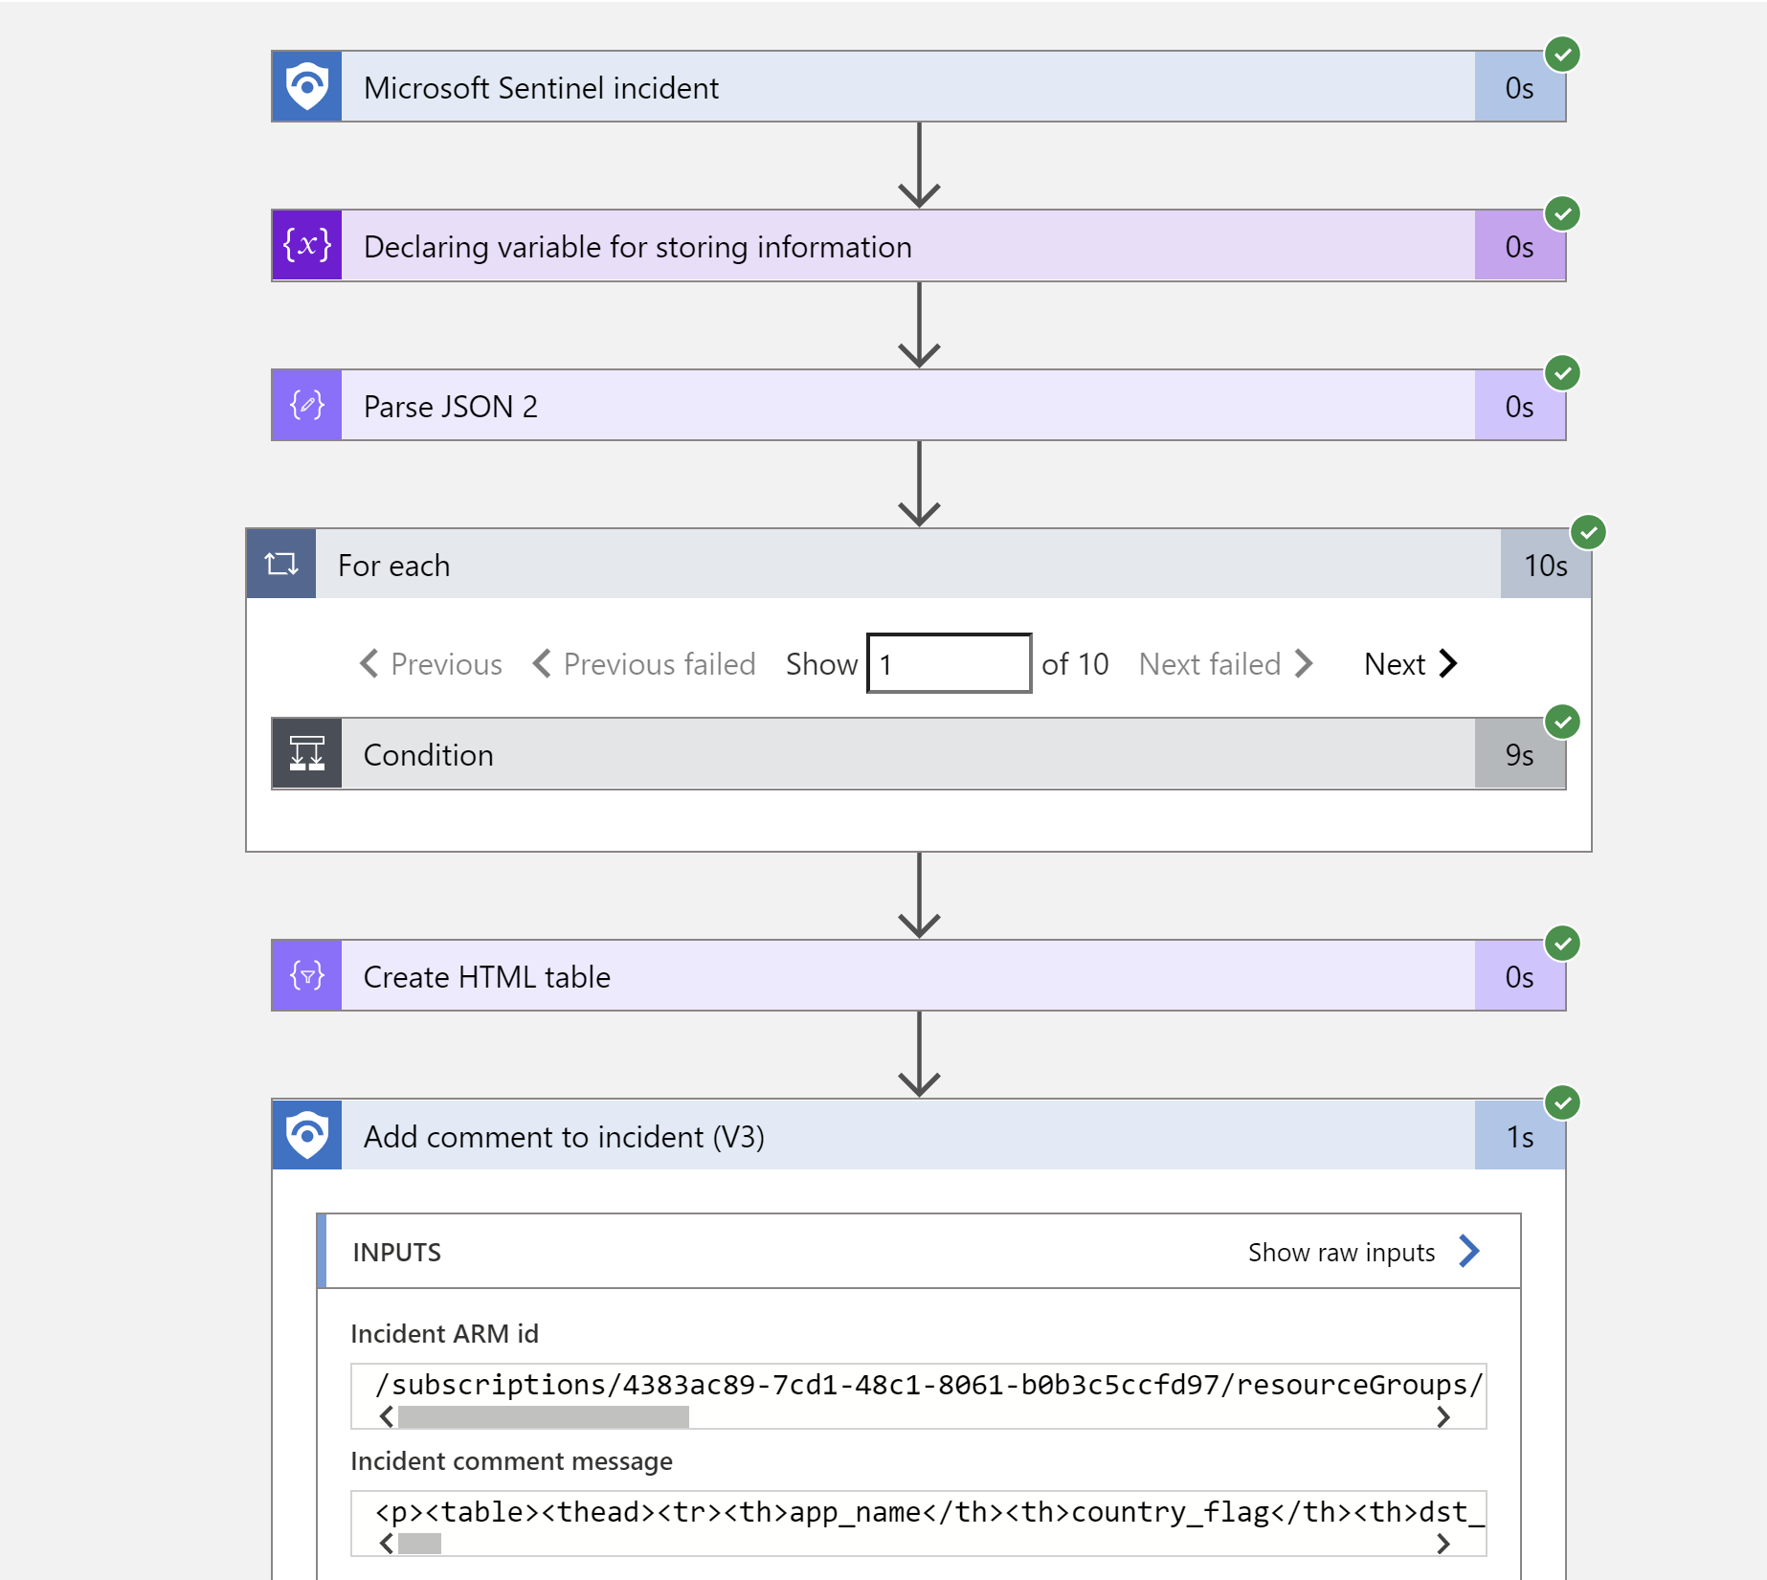Go to Next iteration

1411,663
